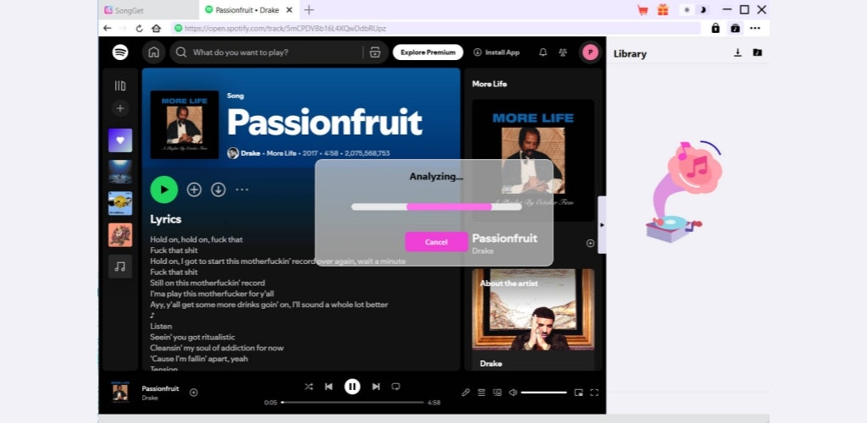This screenshot has height=423, width=867.
Task: Click the Drake artist link under the title
Action: pyautogui.click(x=250, y=153)
